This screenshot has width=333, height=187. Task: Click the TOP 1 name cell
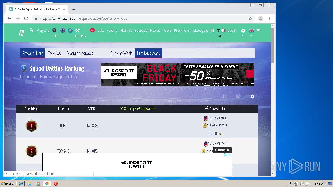63,126
